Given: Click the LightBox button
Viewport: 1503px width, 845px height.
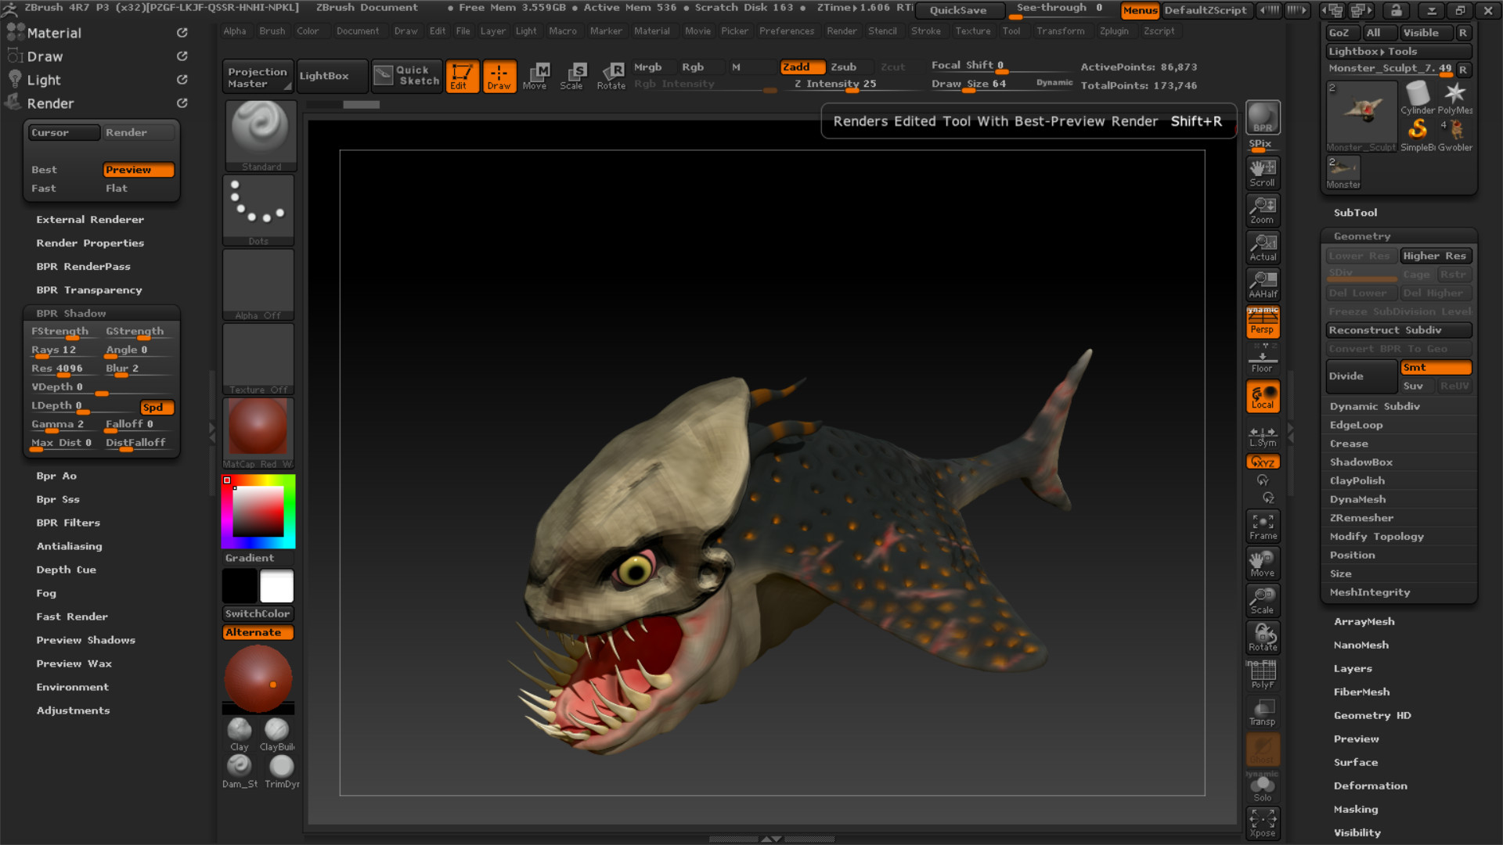Looking at the screenshot, I should click(x=333, y=76).
